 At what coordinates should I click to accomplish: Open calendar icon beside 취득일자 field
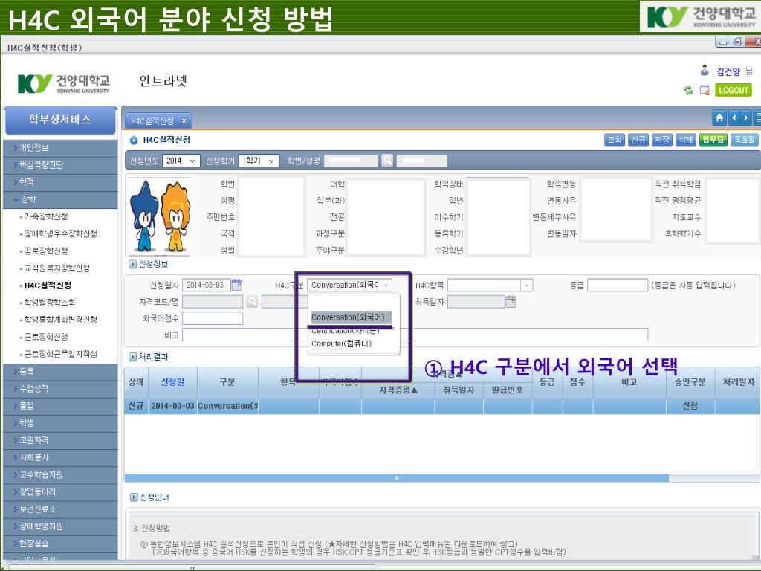pos(511,302)
